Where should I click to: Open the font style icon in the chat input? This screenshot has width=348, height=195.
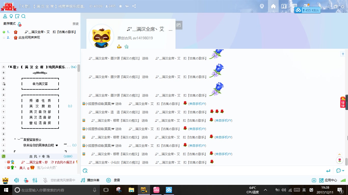85,171
